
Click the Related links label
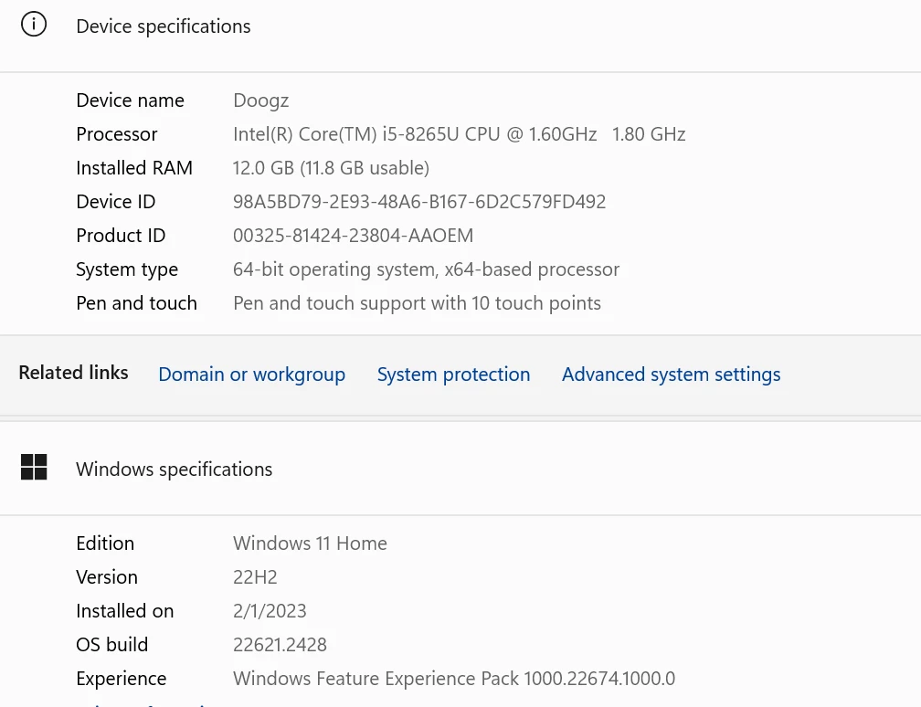coord(73,373)
